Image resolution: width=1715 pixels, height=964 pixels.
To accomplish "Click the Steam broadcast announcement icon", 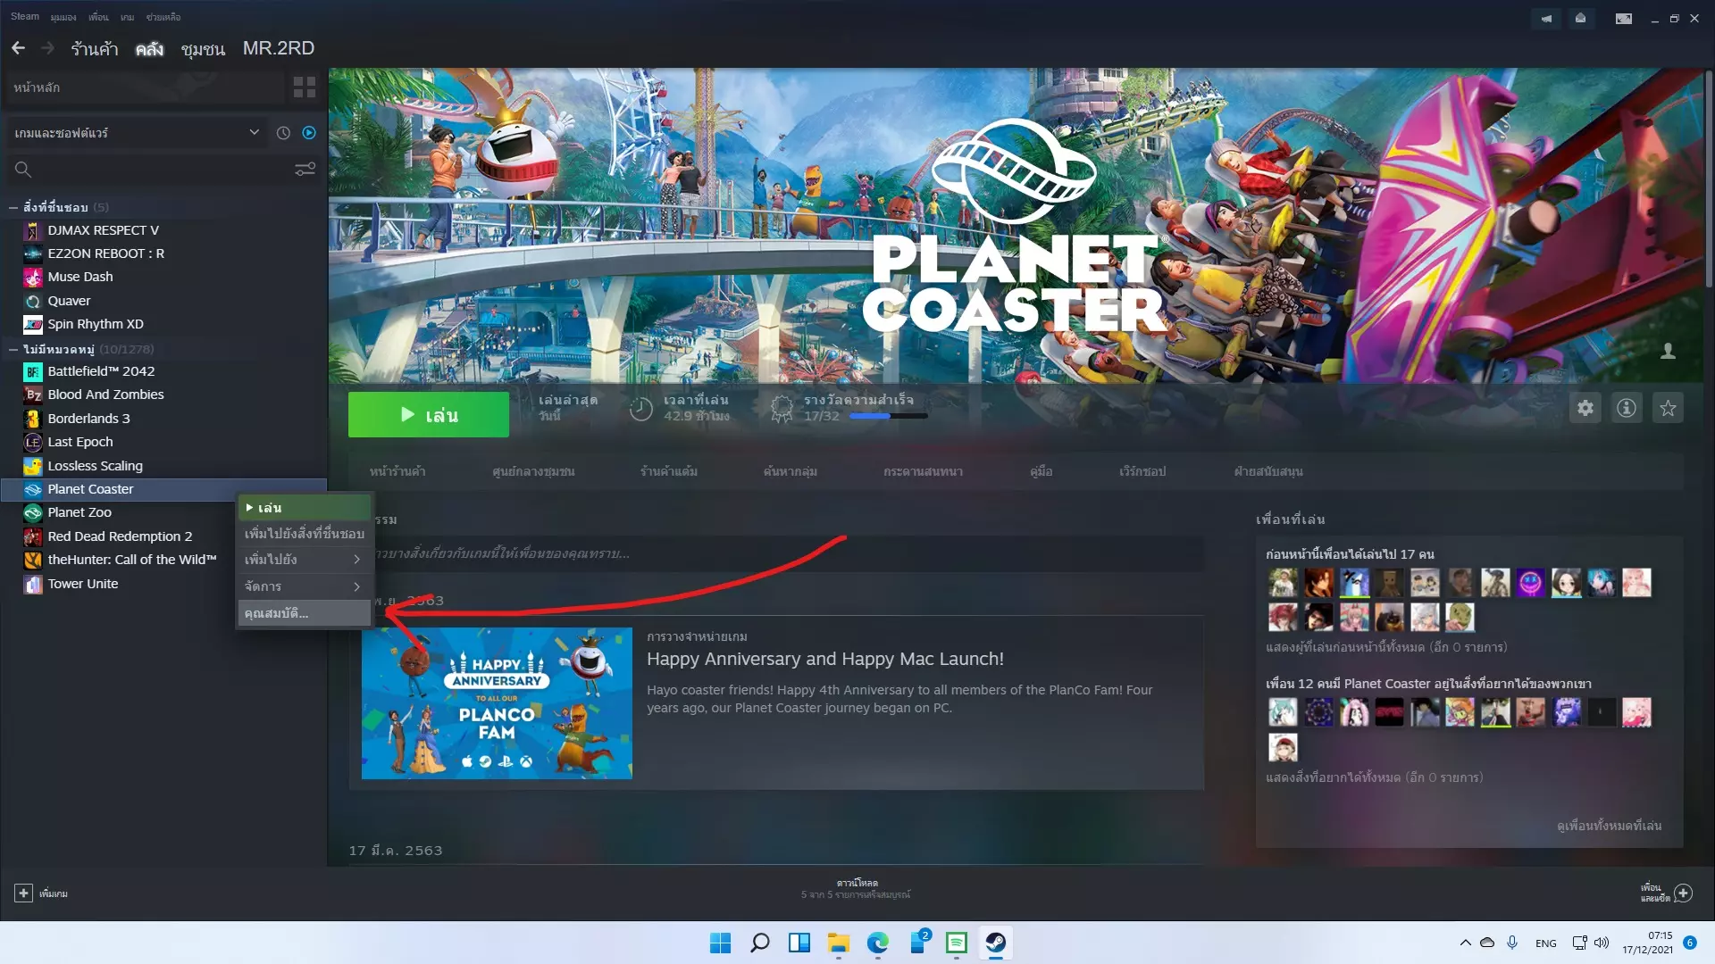I will click(x=1546, y=18).
